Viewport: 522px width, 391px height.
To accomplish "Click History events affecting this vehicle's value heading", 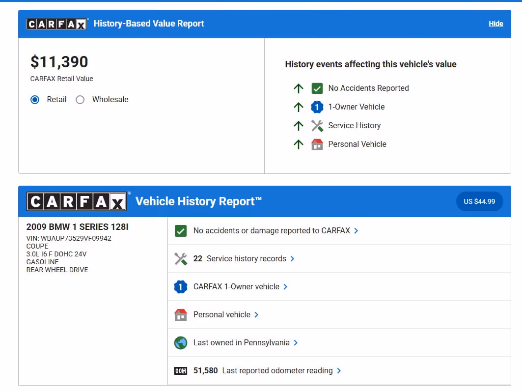I will click(371, 64).
